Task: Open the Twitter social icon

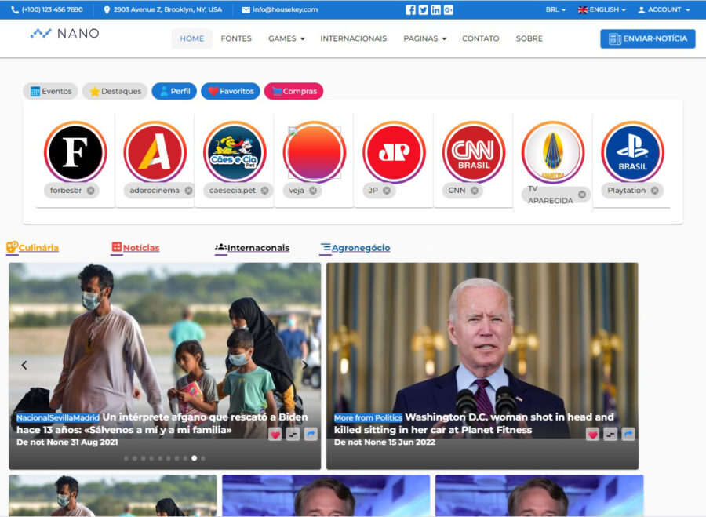Action: 423,10
